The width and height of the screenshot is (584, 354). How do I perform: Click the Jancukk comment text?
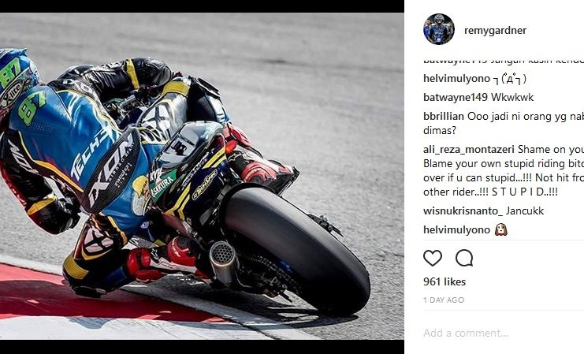[x=525, y=211]
